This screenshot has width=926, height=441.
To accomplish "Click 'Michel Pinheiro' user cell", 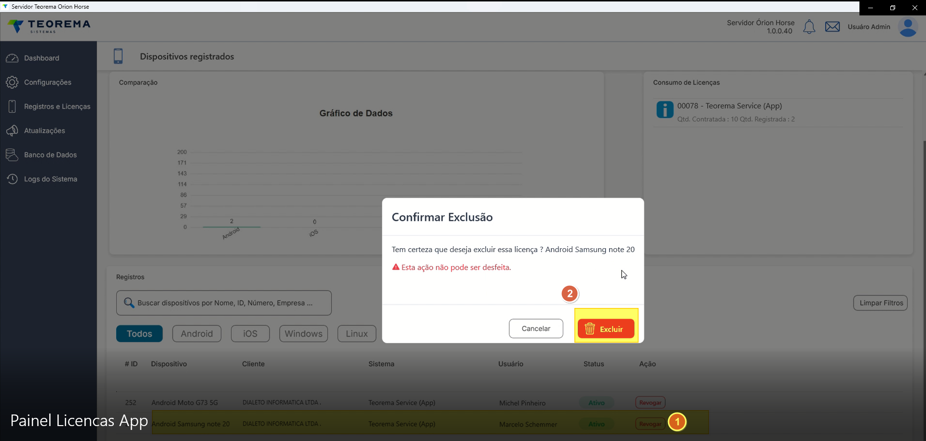I will click(x=522, y=403).
